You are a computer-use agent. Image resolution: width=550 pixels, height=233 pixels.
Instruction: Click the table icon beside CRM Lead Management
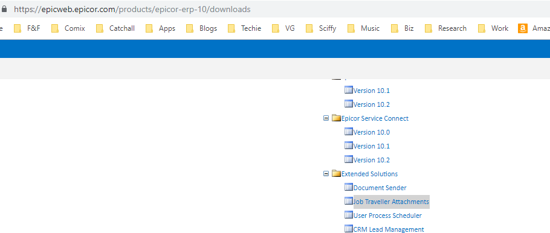click(349, 229)
